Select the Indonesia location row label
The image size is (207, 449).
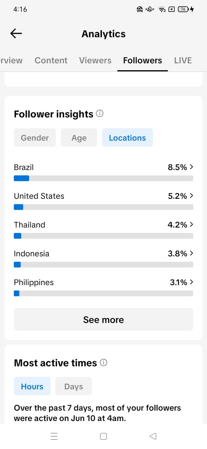pyautogui.click(x=31, y=253)
